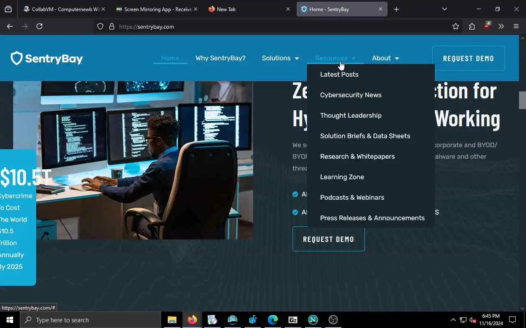This screenshot has width=526, height=328.
Task: Close the Home - SentryBay tab
Action: [x=381, y=9]
